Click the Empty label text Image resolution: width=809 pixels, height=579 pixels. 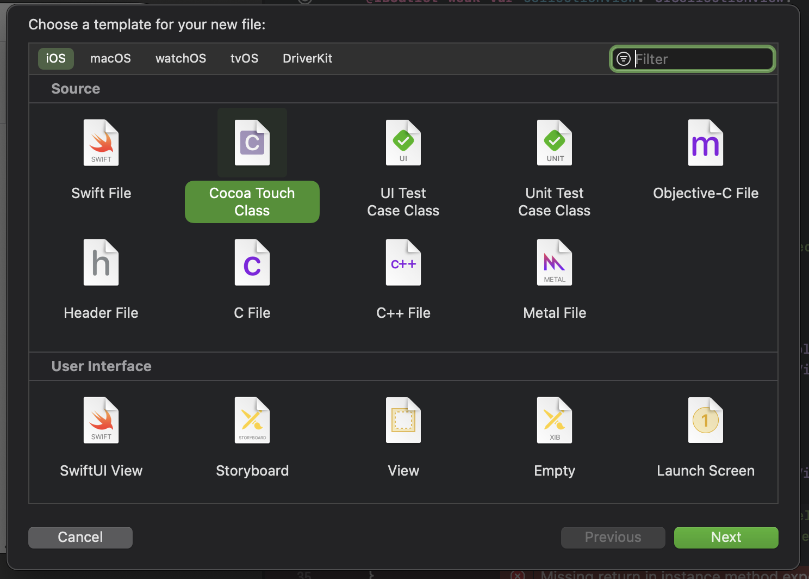click(x=555, y=471)
